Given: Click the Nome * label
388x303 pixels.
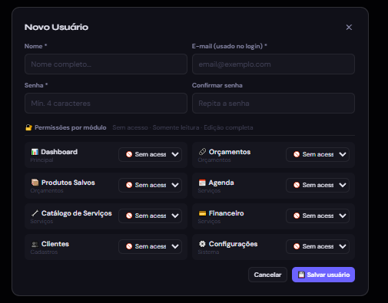Looking at the screenshot, I should (35, 46).
